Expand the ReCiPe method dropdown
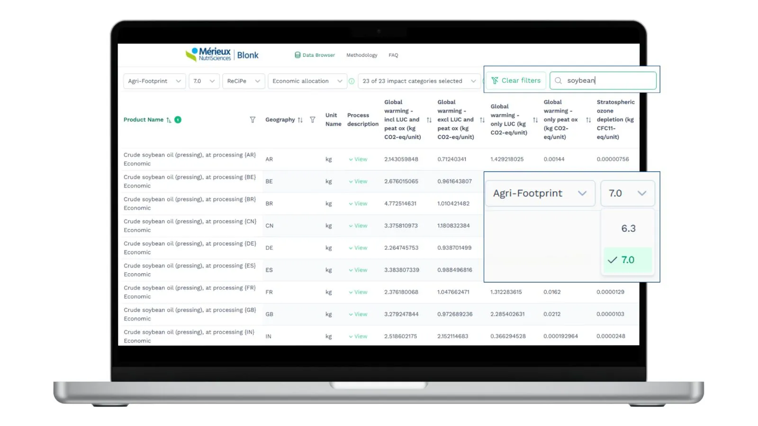The image size is (758, 426). 244,81
